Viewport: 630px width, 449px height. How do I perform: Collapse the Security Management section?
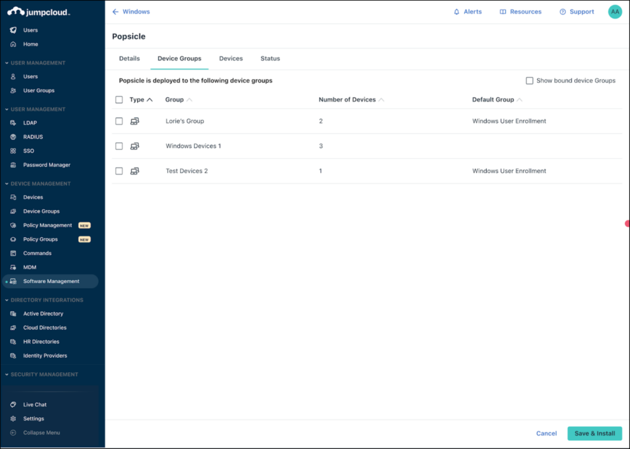coord(43,374)
